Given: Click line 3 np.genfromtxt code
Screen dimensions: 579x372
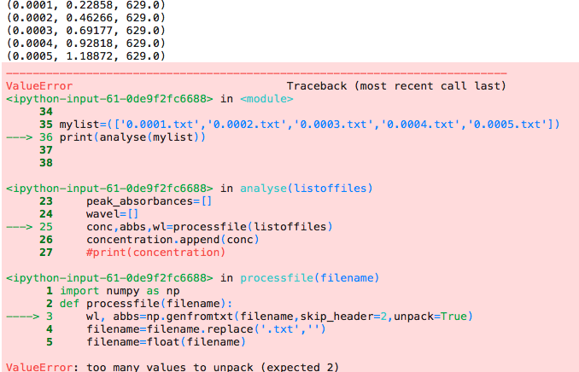Looking at the screenshot, I should point(279,317).
